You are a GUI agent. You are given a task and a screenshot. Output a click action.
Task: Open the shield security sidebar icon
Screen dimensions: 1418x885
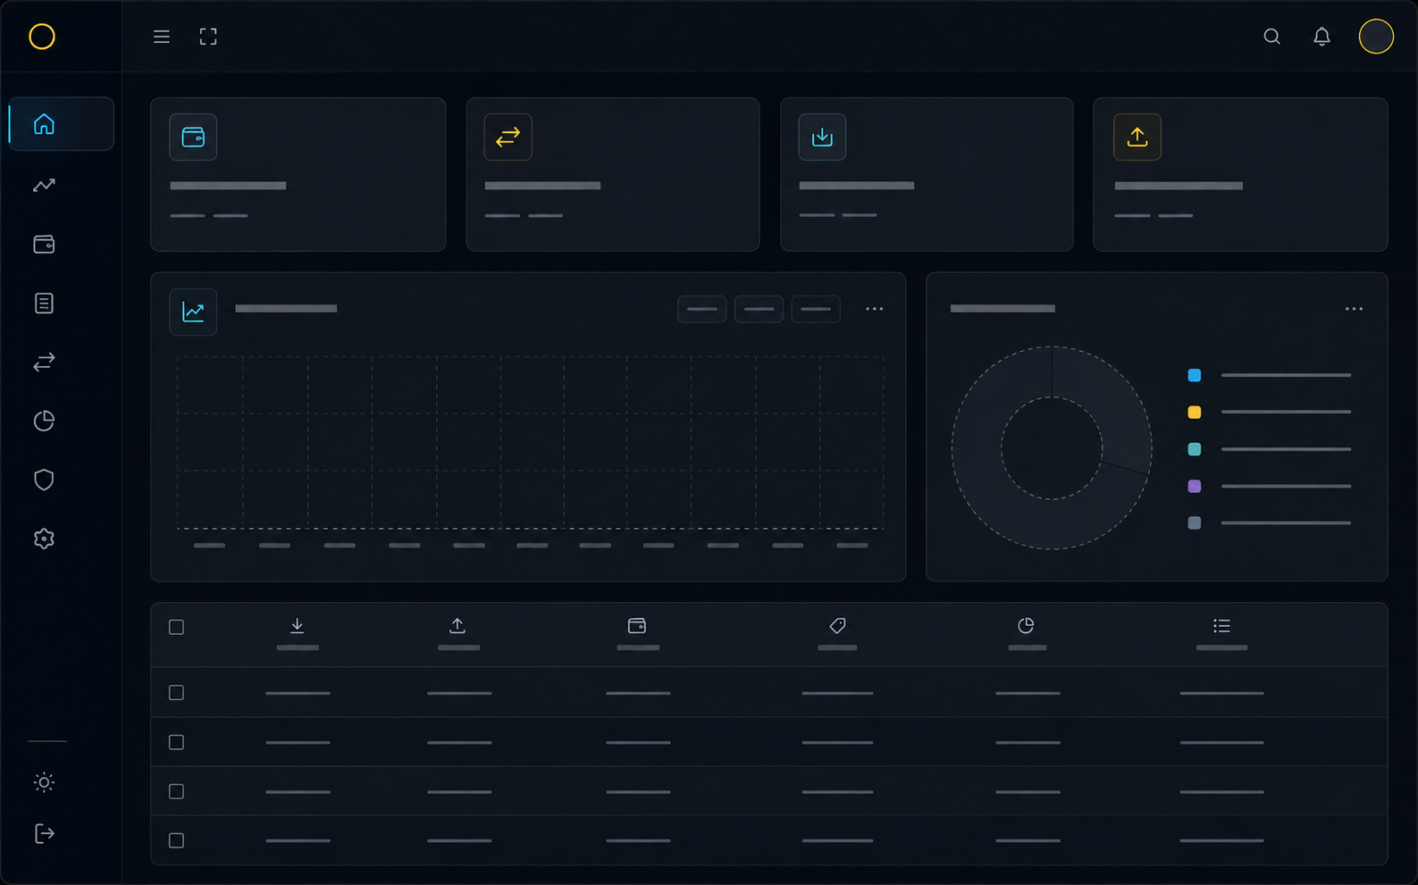tap(44, 480)
